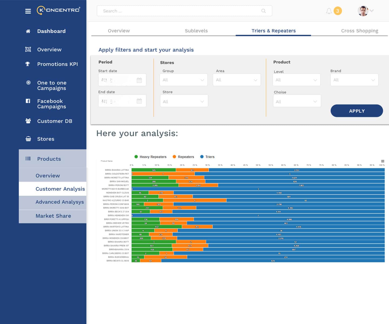The image size is (389, 324).
Task: Toggle Heavy Repeaters legend series
Action: tap(150, 157)
